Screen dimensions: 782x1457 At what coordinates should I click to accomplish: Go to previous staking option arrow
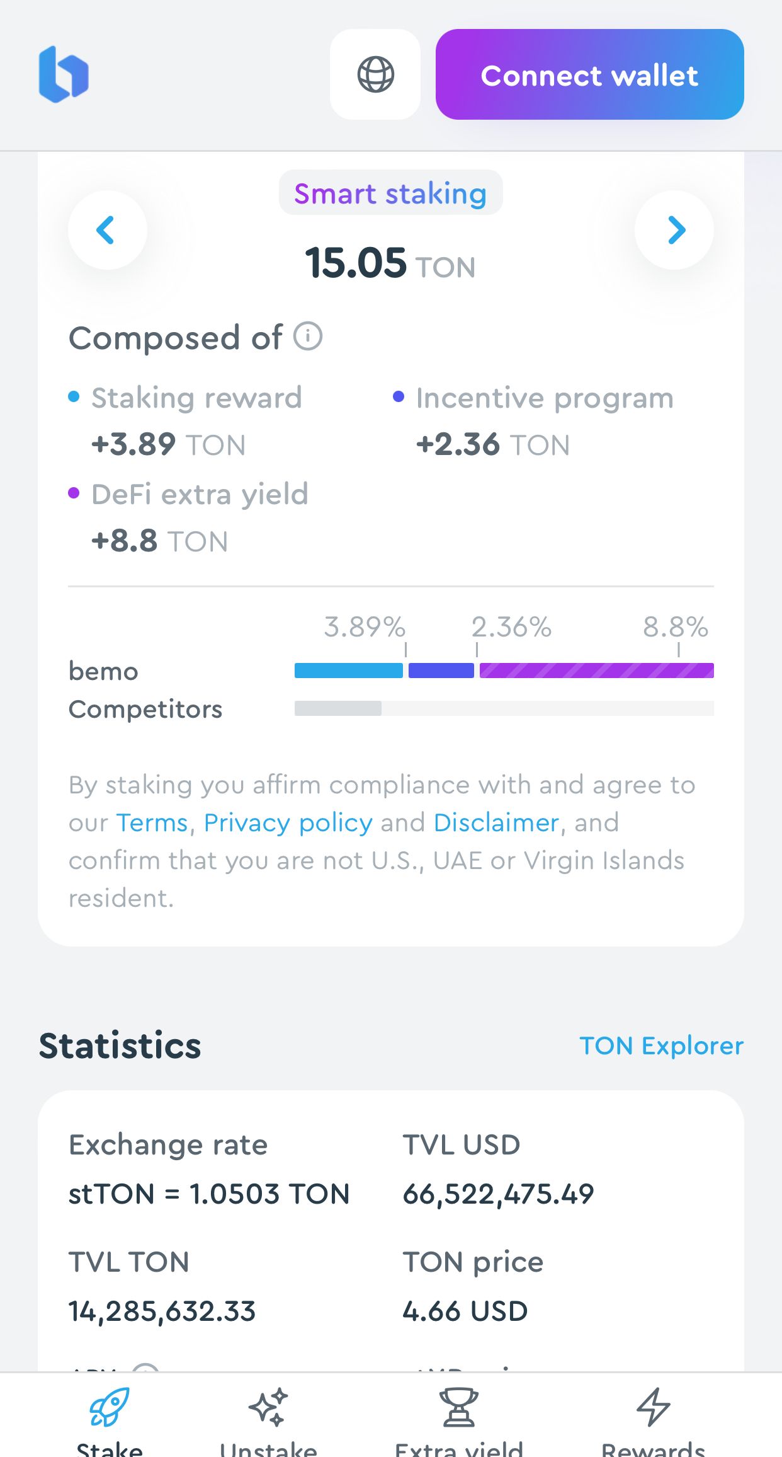107,230
